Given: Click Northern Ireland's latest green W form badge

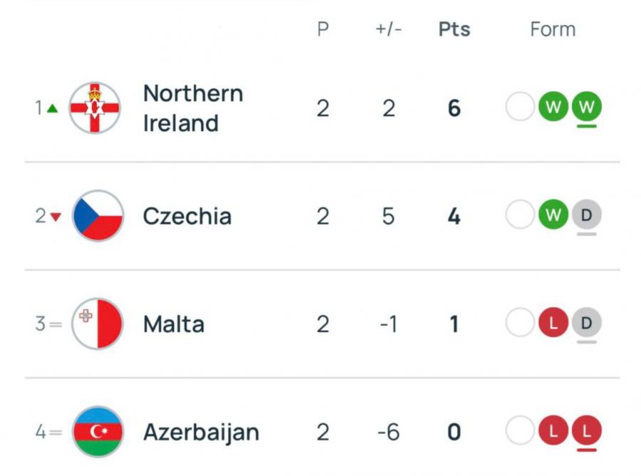Looking at the screenshot, I should point(587,108).
